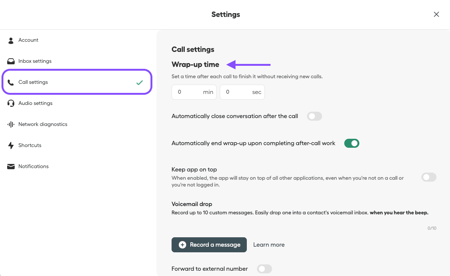The width and height of the screenshot is (450, 276).
Task: Disable automatically end wrap-up toggle
Action: click(x=352, y=143)
